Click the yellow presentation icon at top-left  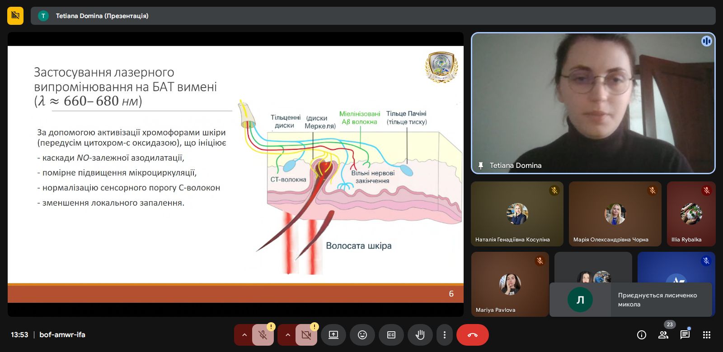point(15,16)
